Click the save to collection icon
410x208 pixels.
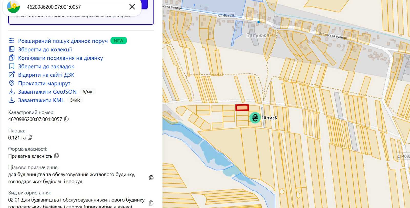tap(12, 49)
